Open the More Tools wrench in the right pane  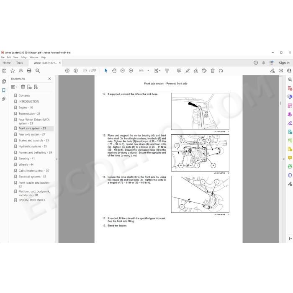290,184
